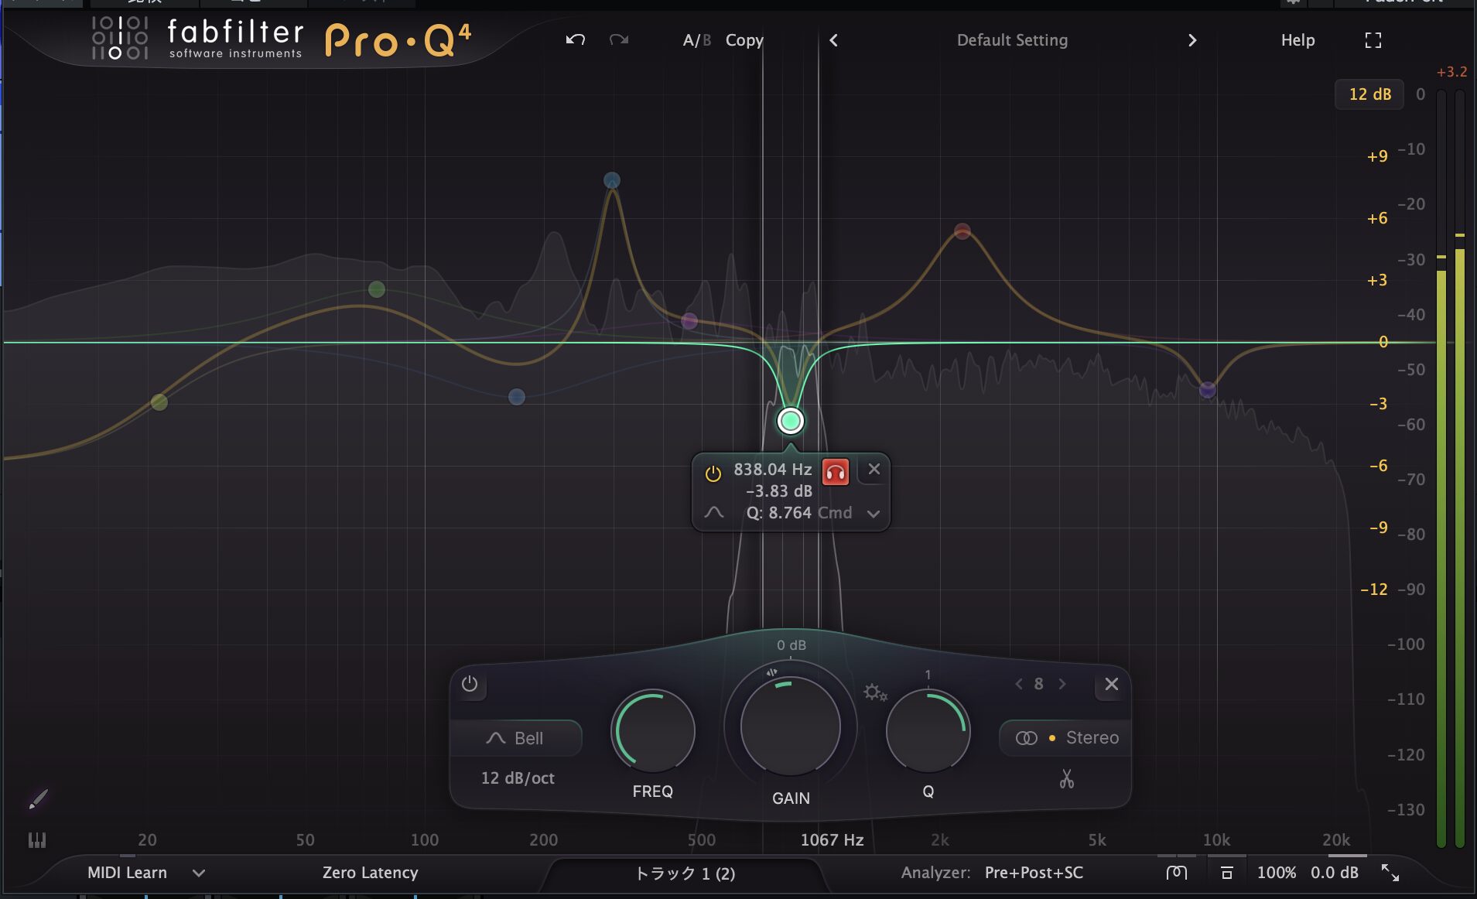Viewport: 1477px width, 899px height.
Task: Click the 0.0 dB output level
Action: click(x=1334, y=873)
